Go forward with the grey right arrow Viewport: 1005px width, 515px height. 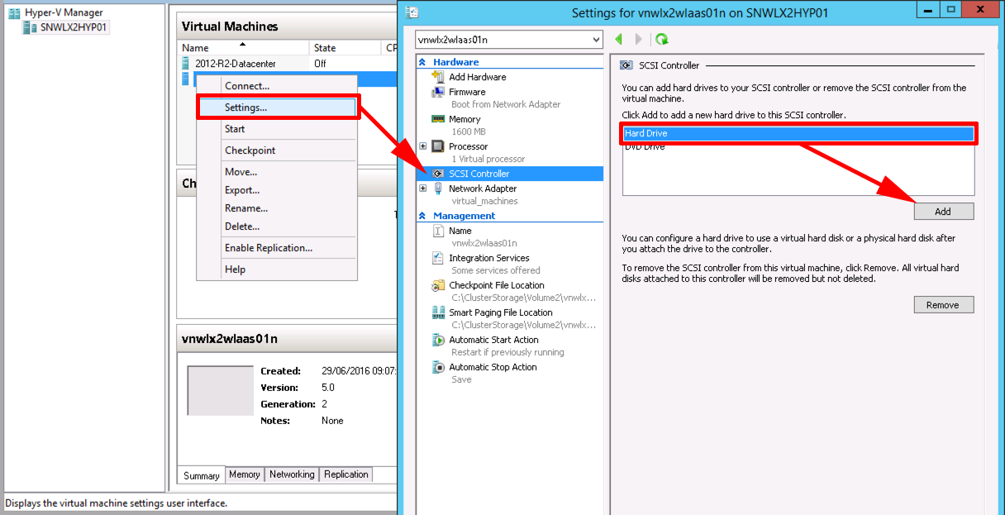638,39
